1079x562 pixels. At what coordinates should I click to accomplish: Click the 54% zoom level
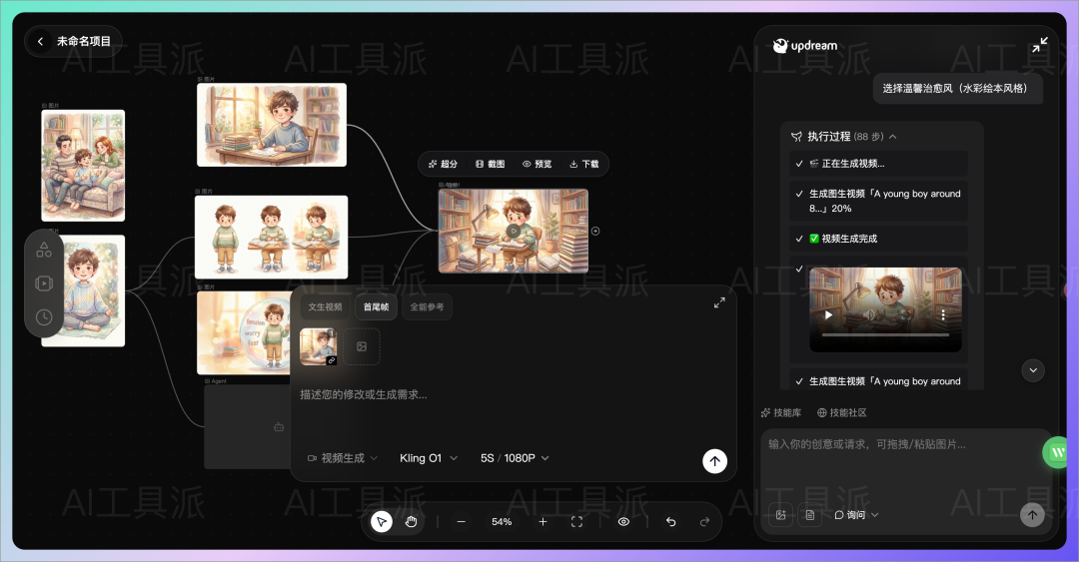pos(502,522)
